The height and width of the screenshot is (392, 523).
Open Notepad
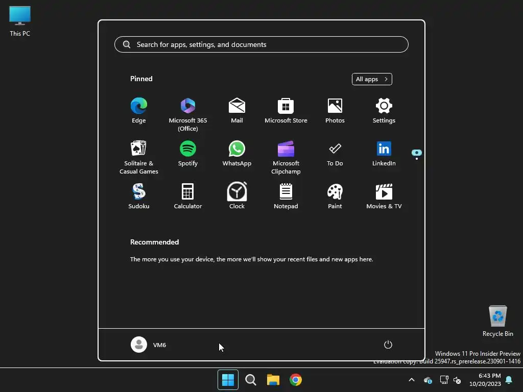point(286,197)
